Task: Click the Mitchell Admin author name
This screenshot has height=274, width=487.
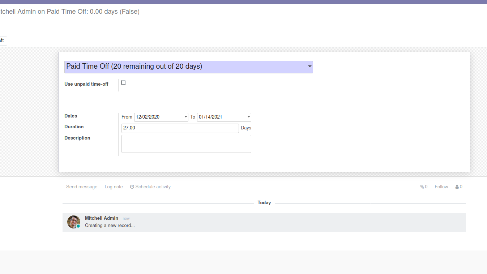Action: pos(101,218)
